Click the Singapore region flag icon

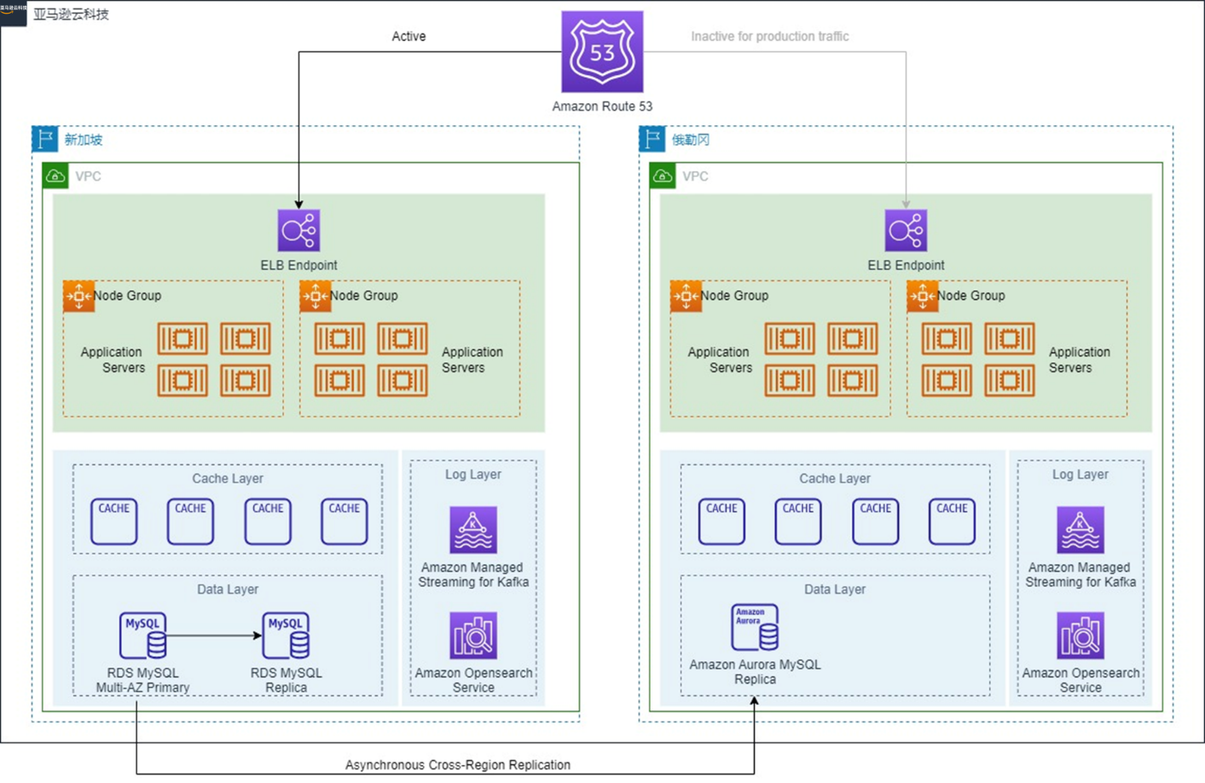[45, 139]
